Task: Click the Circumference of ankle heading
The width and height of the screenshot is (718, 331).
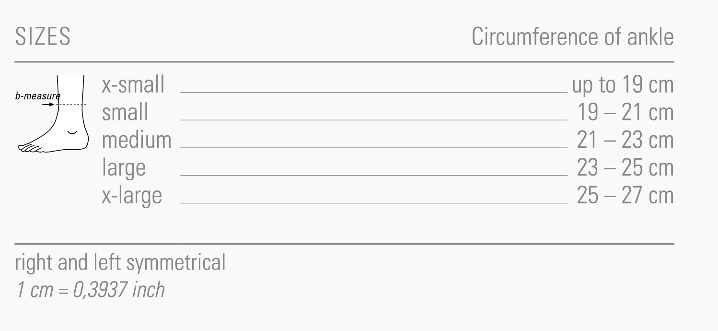Action: tap(572, 37)
